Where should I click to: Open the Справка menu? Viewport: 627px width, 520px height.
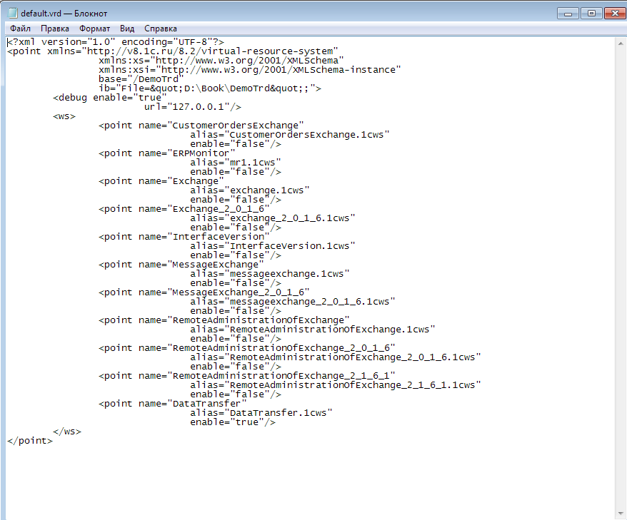click(x=161, y=29)
